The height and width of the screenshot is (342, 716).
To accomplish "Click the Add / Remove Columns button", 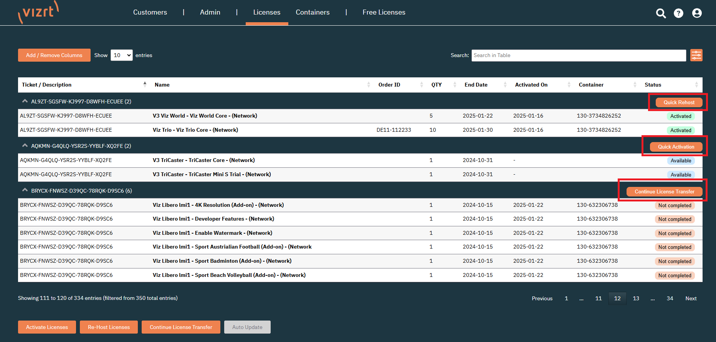I will click(x=54, y=55).
